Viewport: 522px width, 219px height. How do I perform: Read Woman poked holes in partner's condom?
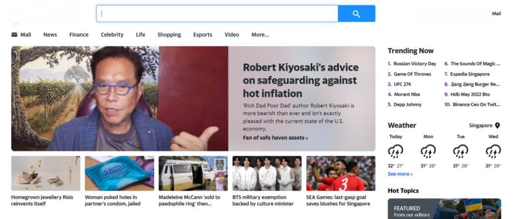point(113,200)
